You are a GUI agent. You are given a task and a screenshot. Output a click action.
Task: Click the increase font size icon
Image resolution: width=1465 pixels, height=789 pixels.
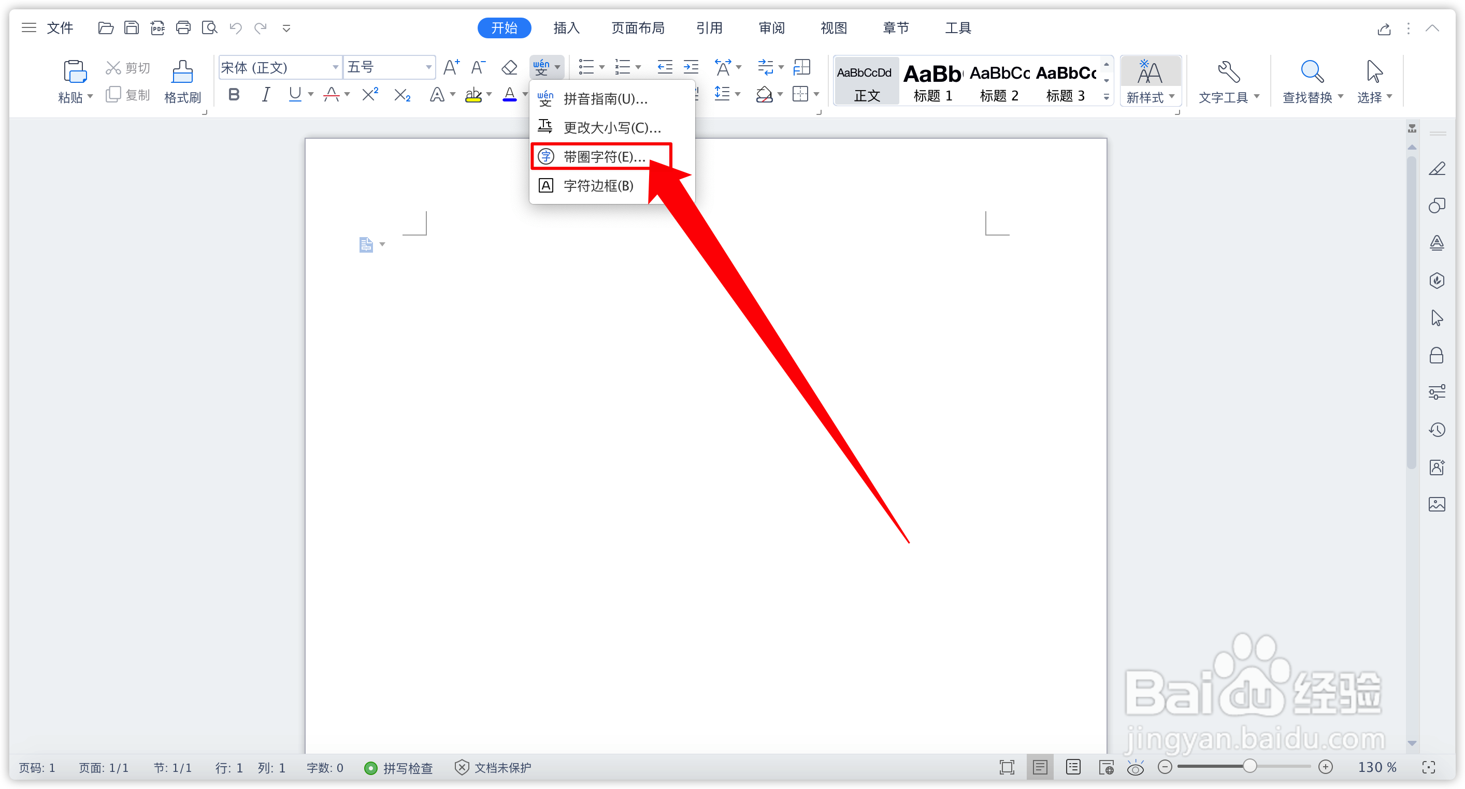[451, 68]
